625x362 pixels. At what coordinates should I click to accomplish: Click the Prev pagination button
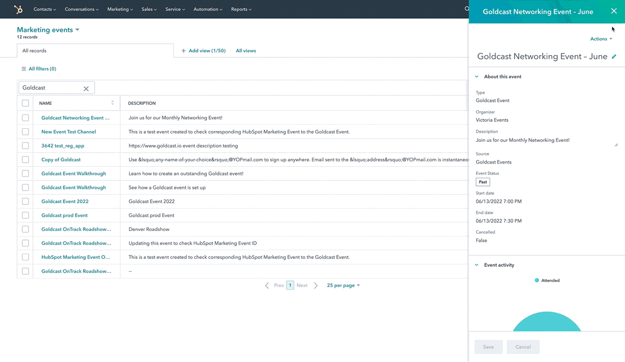pos(278,285)
